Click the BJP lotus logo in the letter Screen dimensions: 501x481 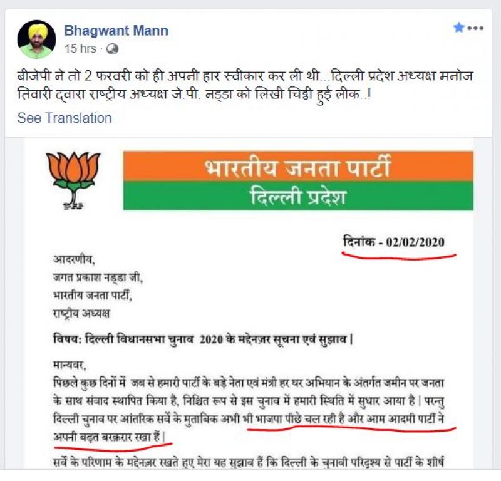(x=73, y=180)
